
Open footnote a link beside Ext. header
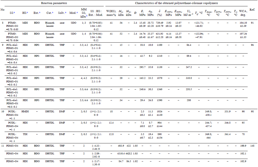coord(40,12)
